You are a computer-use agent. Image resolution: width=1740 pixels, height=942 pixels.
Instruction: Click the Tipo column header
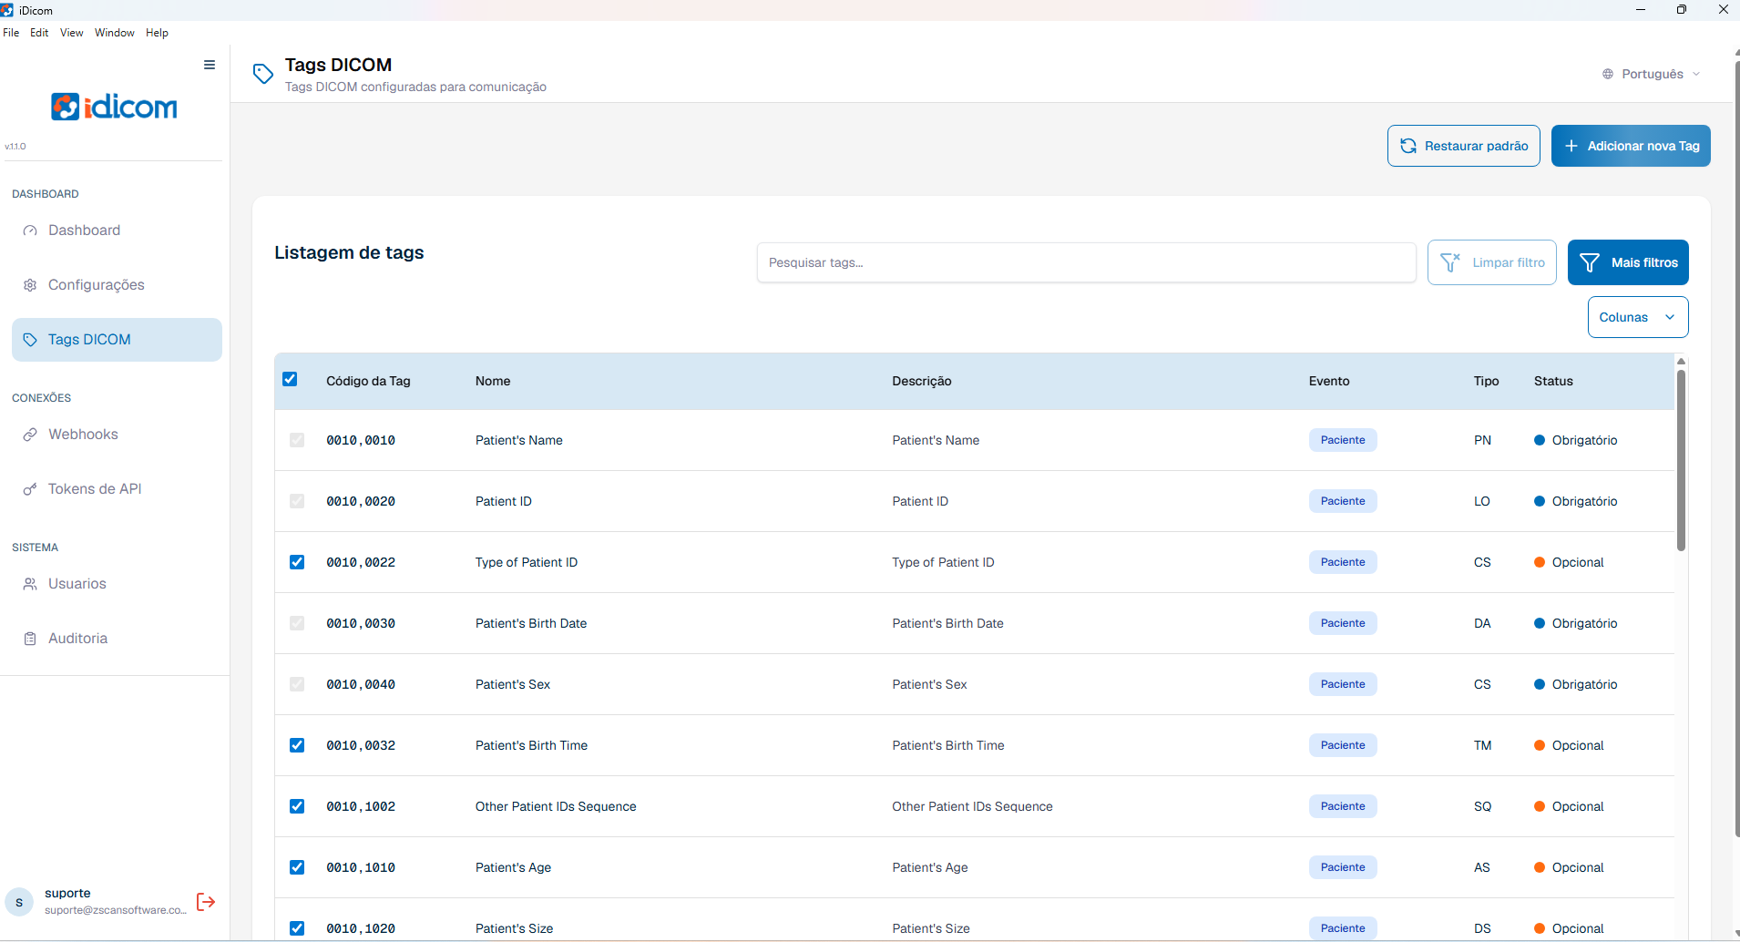point(1486,381)
